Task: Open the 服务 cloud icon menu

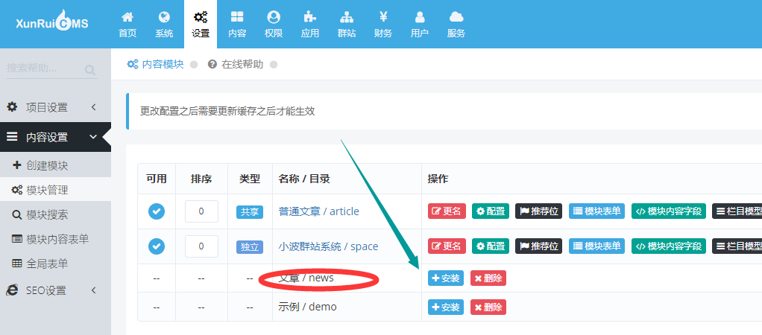Action: coord(456,25)
